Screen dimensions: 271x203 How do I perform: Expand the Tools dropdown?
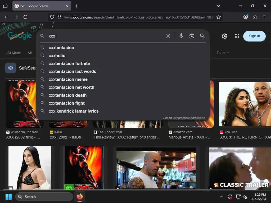(x=222, y=53)
